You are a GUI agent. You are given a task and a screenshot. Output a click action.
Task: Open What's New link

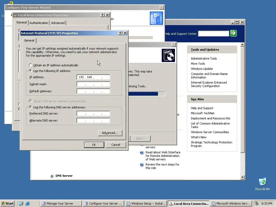tap(199, 137)
